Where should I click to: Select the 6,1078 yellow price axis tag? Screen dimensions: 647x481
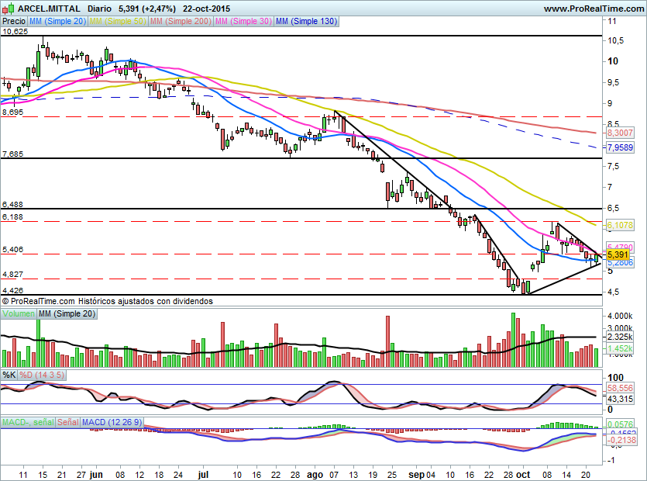[620, 225]
